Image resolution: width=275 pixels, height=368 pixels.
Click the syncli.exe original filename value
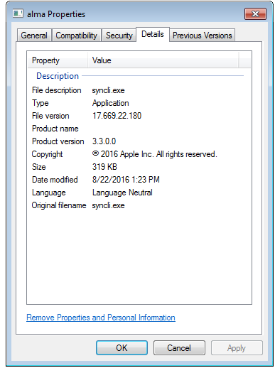[108, 205]
